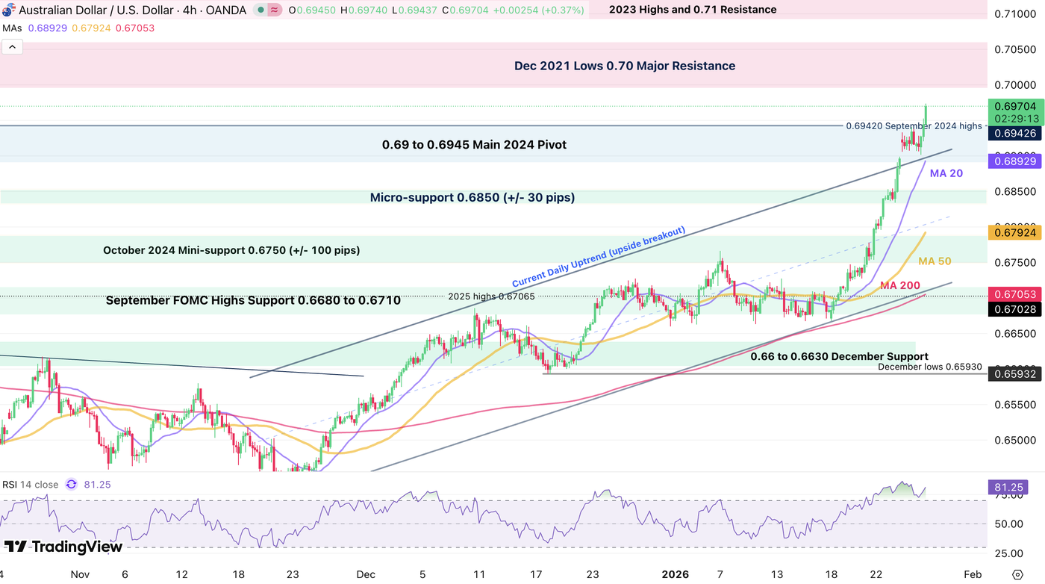Click the 2026 label on the time axis
The image size is (1045, 584).
click(674, 575)
